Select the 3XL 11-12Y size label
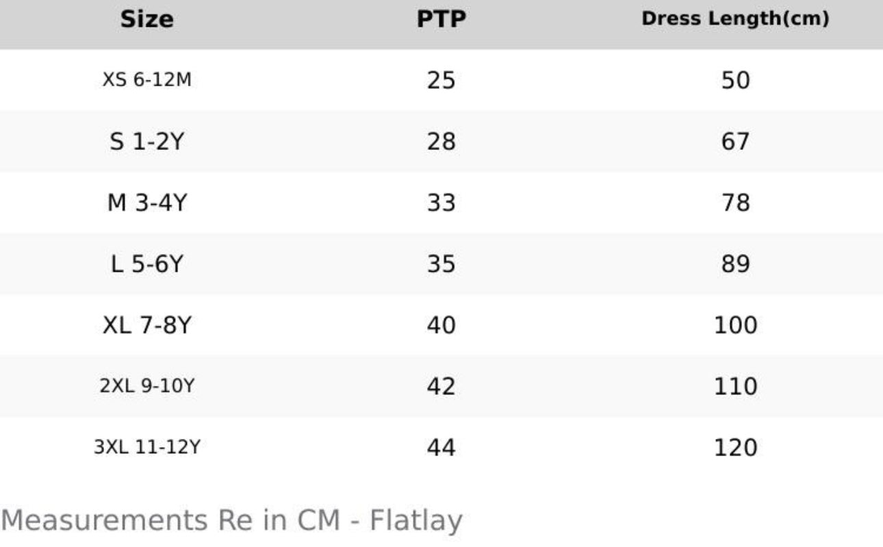Viewport: 883px width, 547px height. [147, 448]
